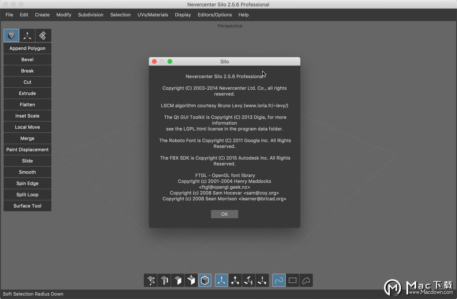
Task: Open the File menu
Action: (x=9, y=15)
